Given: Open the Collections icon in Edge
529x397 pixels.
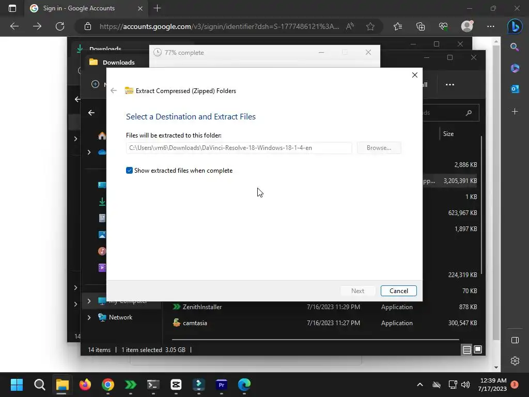Looking at the screenshot, I should point(421,26).
